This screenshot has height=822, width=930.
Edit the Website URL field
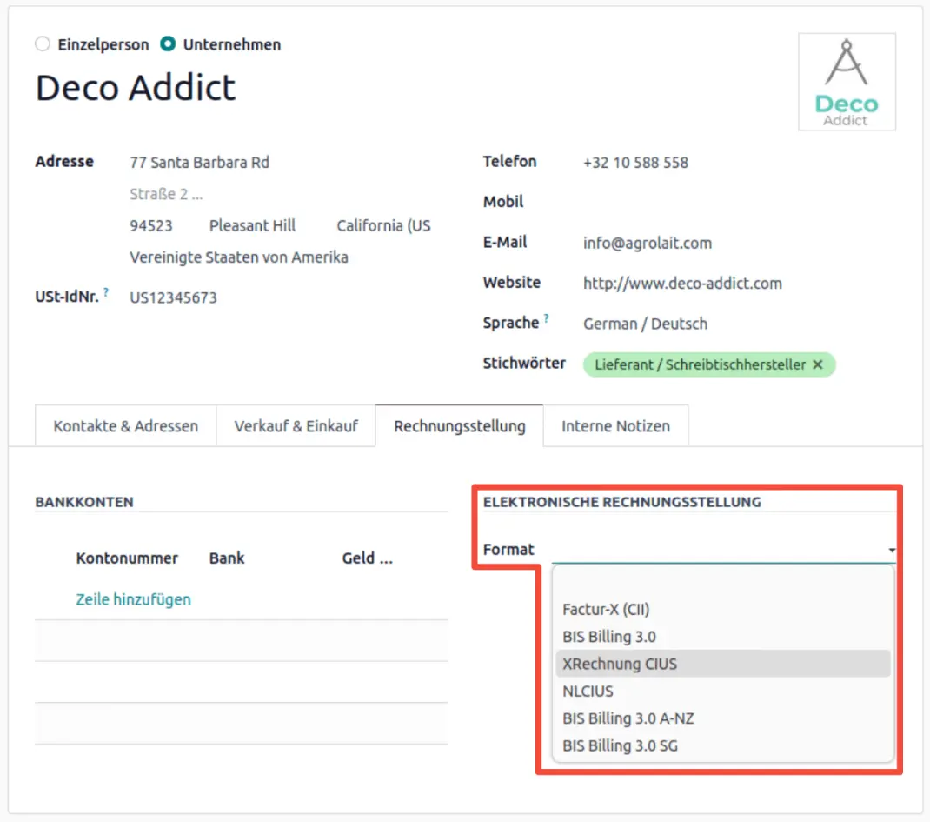[682, 283]
